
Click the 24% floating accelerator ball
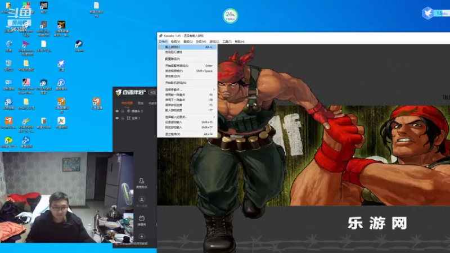click(230, 16)
